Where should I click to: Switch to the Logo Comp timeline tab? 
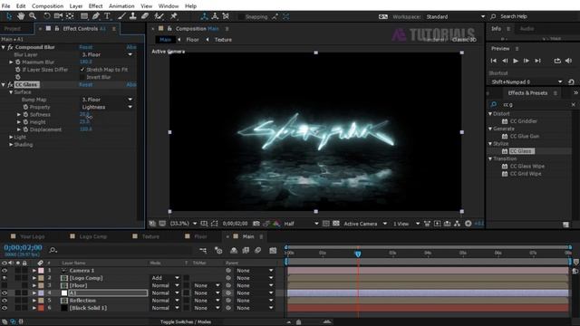point(92,236)
